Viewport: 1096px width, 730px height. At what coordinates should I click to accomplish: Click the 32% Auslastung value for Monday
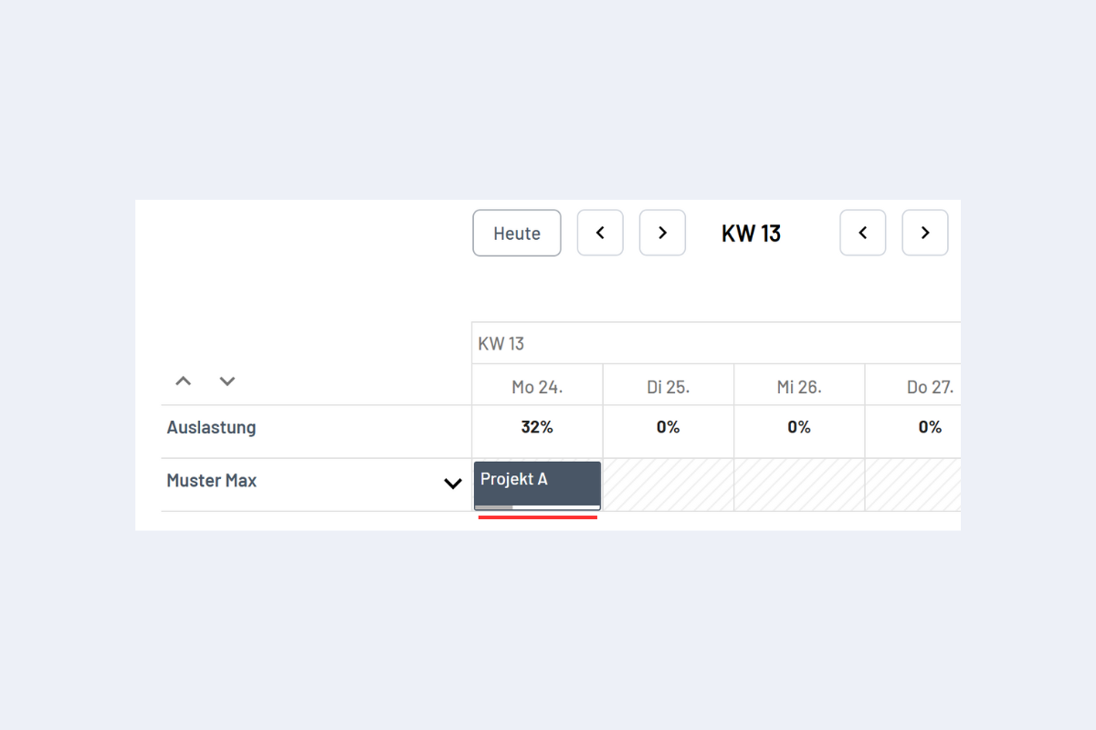click(537, 427)
